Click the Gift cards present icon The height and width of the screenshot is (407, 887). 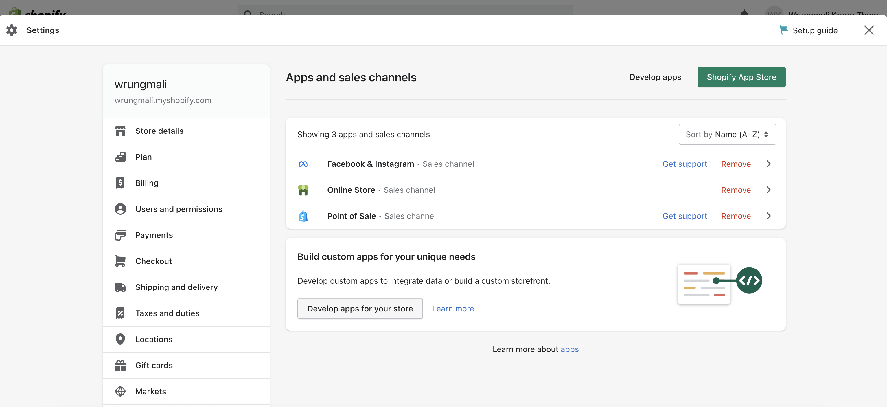(x=120, y=365)
